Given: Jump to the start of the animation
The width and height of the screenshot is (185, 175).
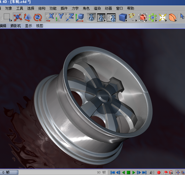Looking at the screenshot, I should [113, 173].
